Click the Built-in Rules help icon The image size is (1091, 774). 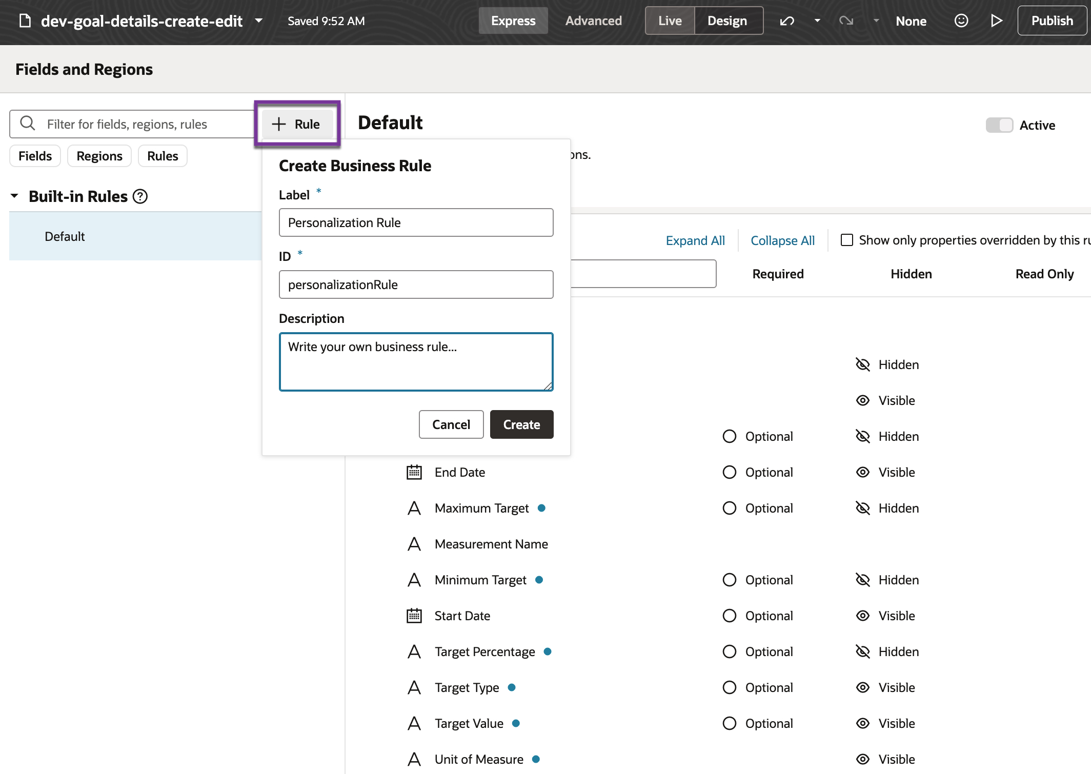pyautogui.click(x=140, y=196)
